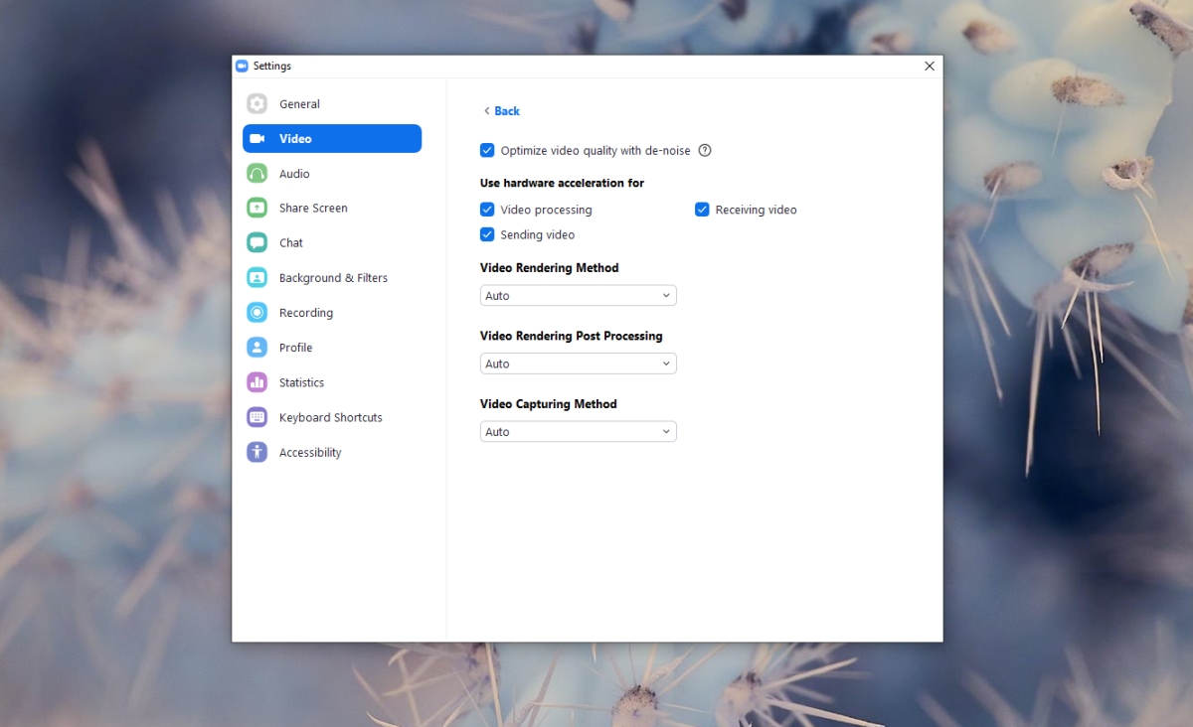This screenshot has width=1193, height=727.
Task: Switch to Chat settings tab
Action: (332, 243)
